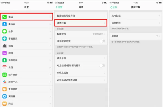Tap the chevron on the 智能识别陌生号码 row
The image size is (163, 107).
click(105, 16)
